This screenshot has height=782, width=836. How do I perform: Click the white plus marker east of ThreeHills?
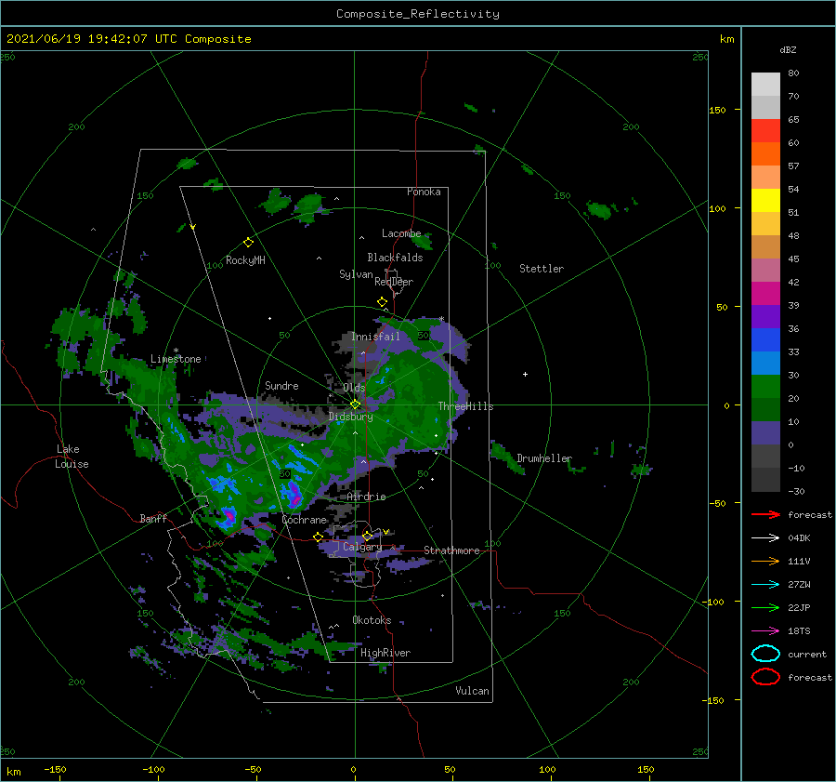pyautogui.click(x=525, y=374)
